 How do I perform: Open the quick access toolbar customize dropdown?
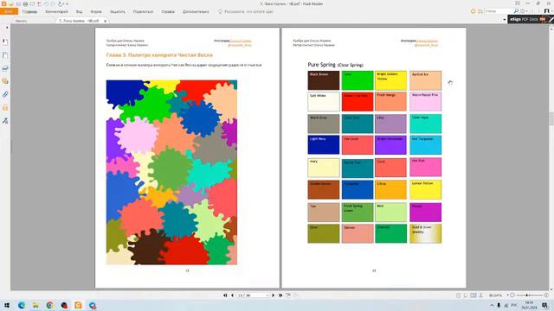[68, 3]
